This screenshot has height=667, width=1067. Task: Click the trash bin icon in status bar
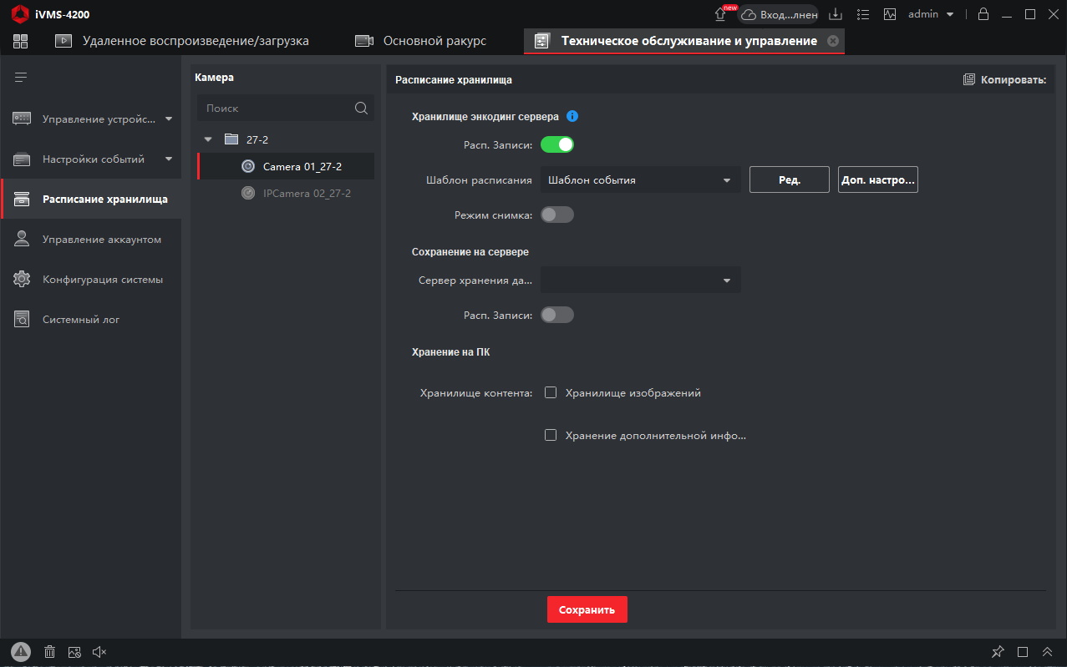[x=49, y=652]
